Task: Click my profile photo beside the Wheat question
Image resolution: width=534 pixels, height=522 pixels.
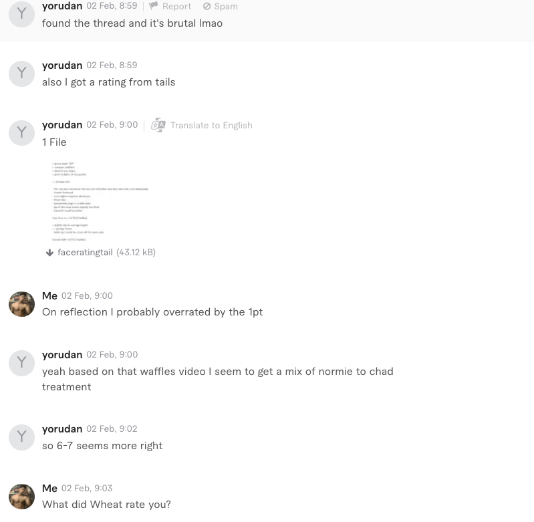Action: coord(21,497)
